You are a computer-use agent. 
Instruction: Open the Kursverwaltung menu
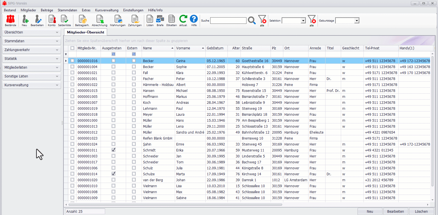coord(107,10)
